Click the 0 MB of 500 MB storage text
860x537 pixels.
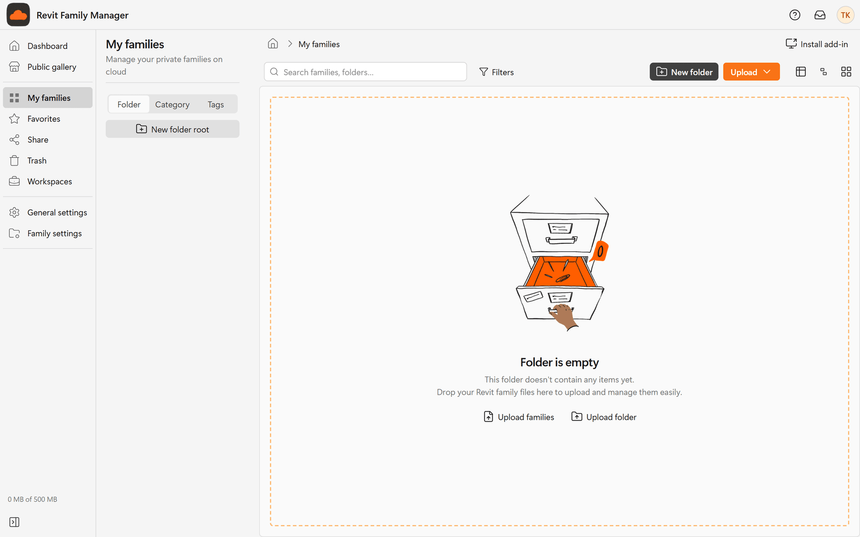[x=32, y=499]
